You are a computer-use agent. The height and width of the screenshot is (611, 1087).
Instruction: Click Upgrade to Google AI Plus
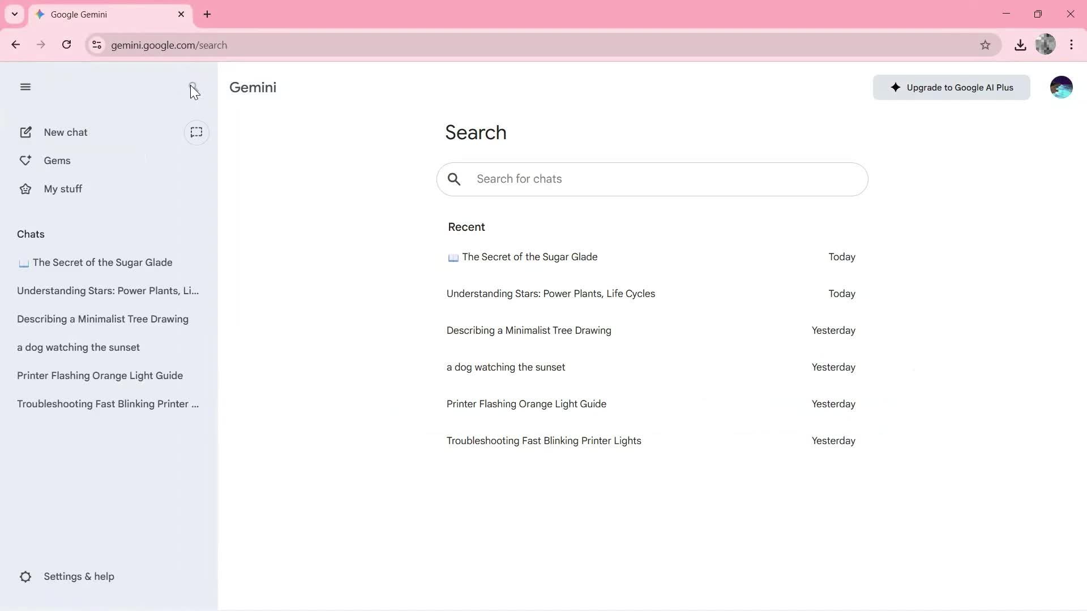pos(951,87)
